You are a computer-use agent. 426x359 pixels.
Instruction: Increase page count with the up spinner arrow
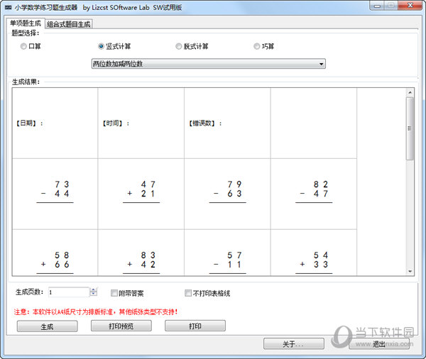(x=94, y=289)
